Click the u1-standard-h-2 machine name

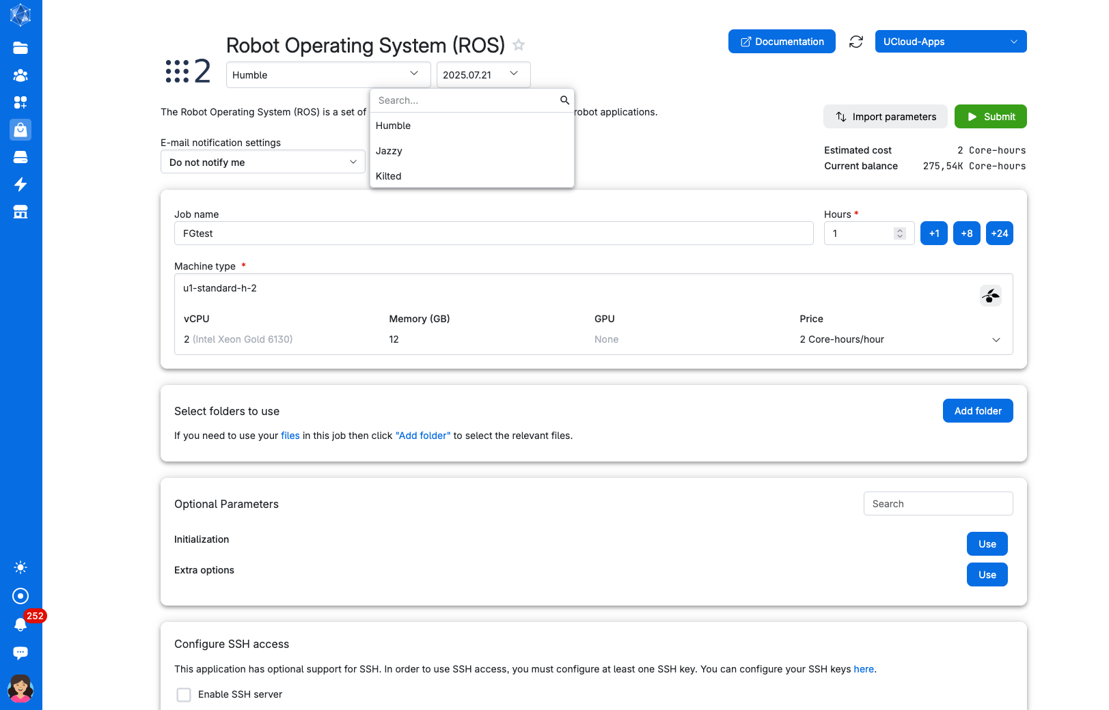[220, 288]
